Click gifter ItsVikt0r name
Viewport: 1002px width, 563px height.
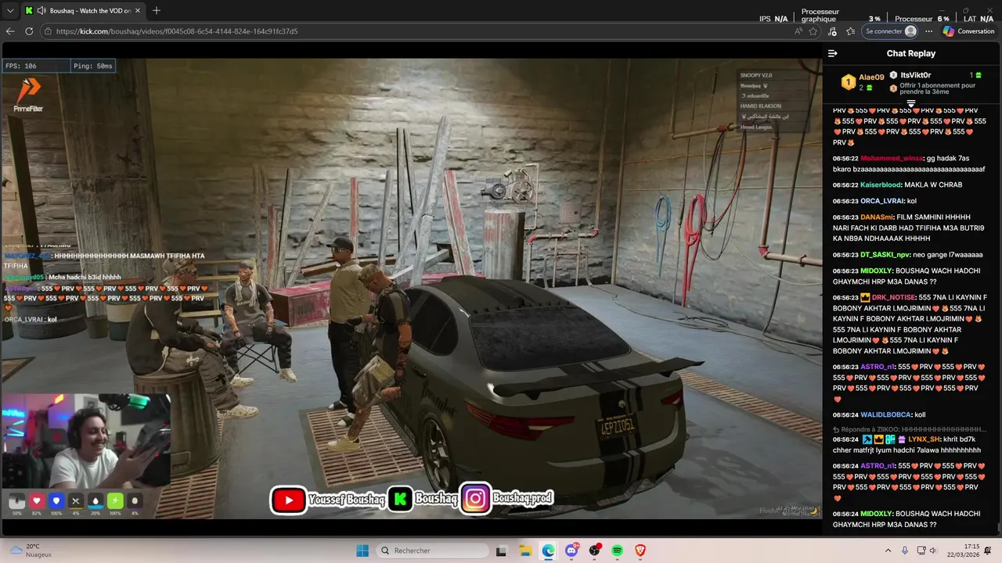click(x=916, y=75)
